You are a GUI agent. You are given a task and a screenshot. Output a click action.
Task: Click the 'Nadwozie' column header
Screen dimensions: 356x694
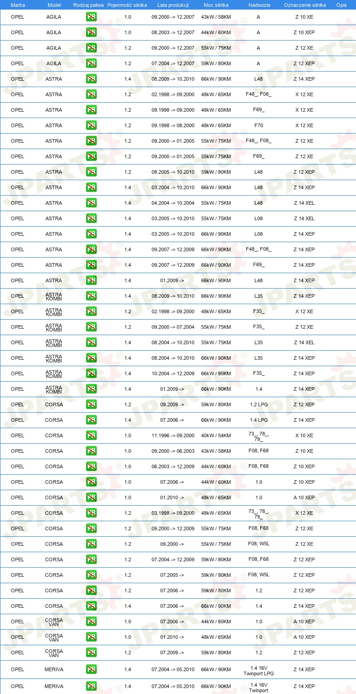(x=259, y=5)
